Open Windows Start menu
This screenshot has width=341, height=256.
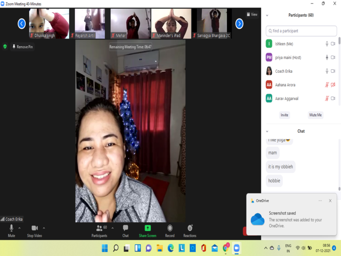pyautogui.click(x=105, y=248)
